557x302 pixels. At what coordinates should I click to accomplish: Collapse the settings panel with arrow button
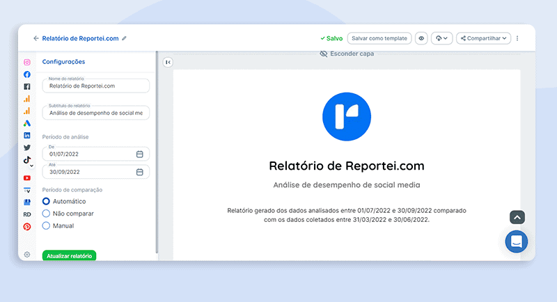tap(168, 62)
